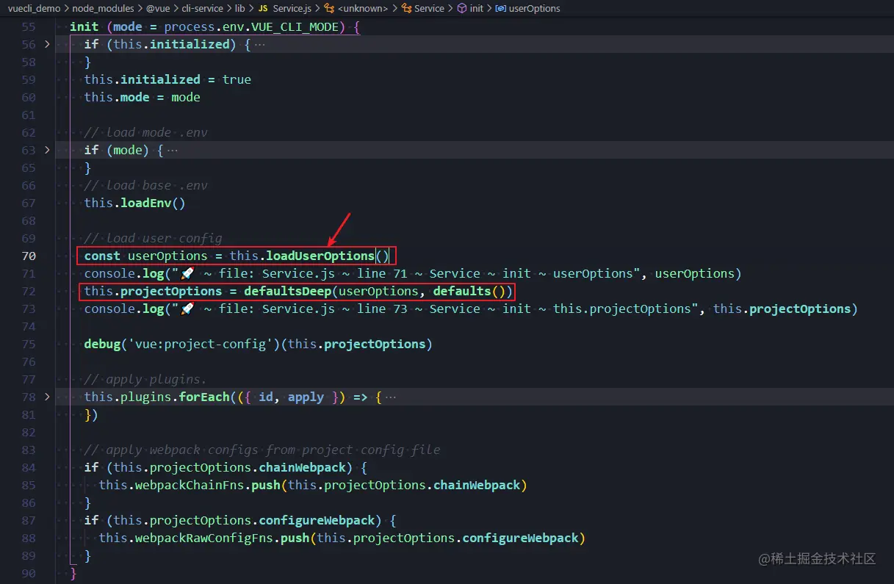Click line number 72 in the gutter

tap(29, 291)
